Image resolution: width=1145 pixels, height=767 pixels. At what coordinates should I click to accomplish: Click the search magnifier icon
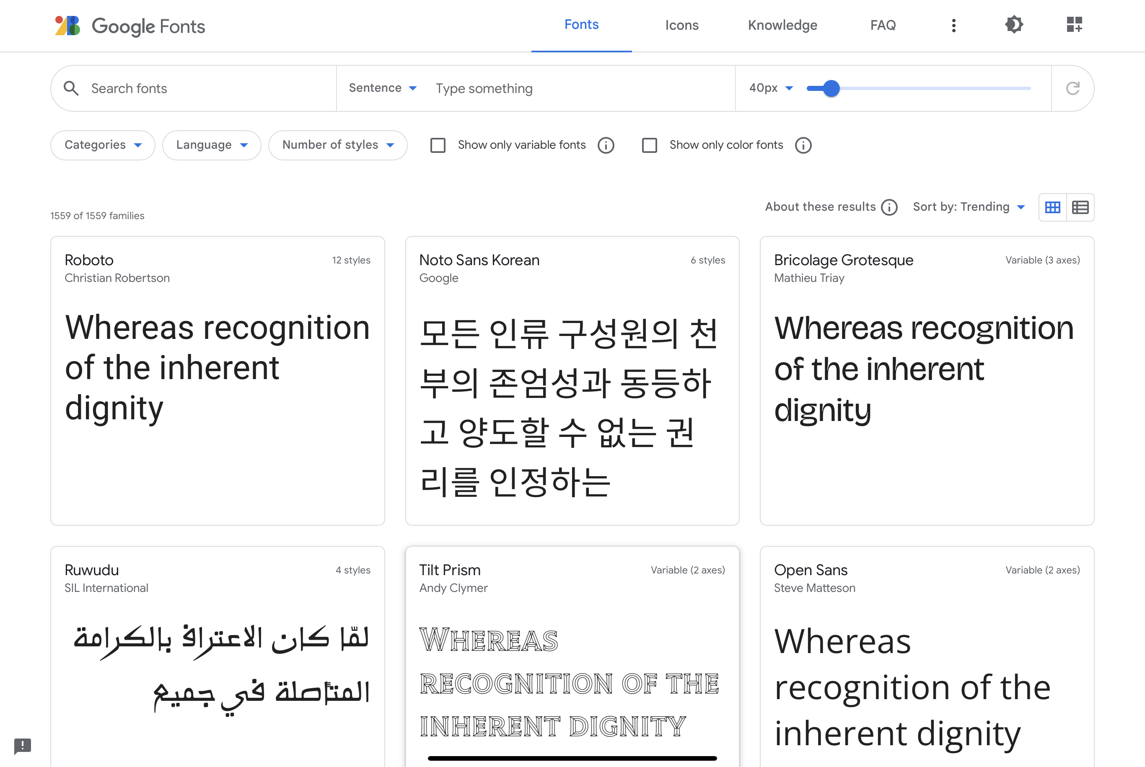(71, 88)
